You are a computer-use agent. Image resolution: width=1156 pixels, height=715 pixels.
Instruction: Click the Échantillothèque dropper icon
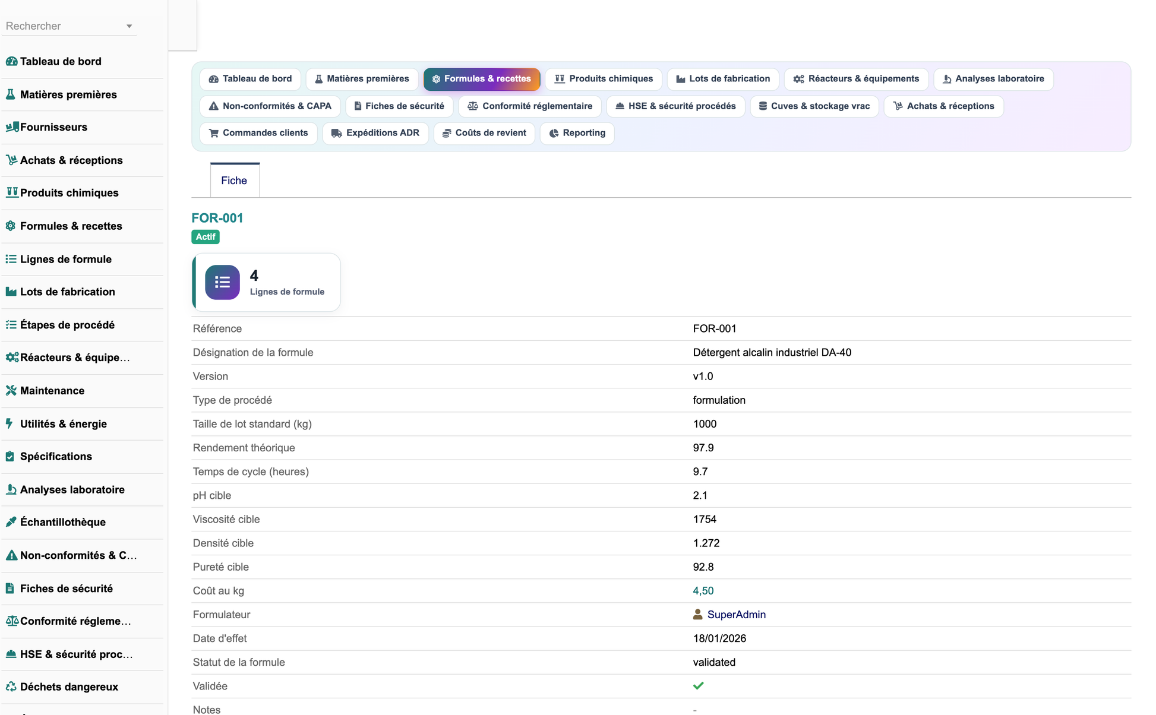(x=11, y=522)
